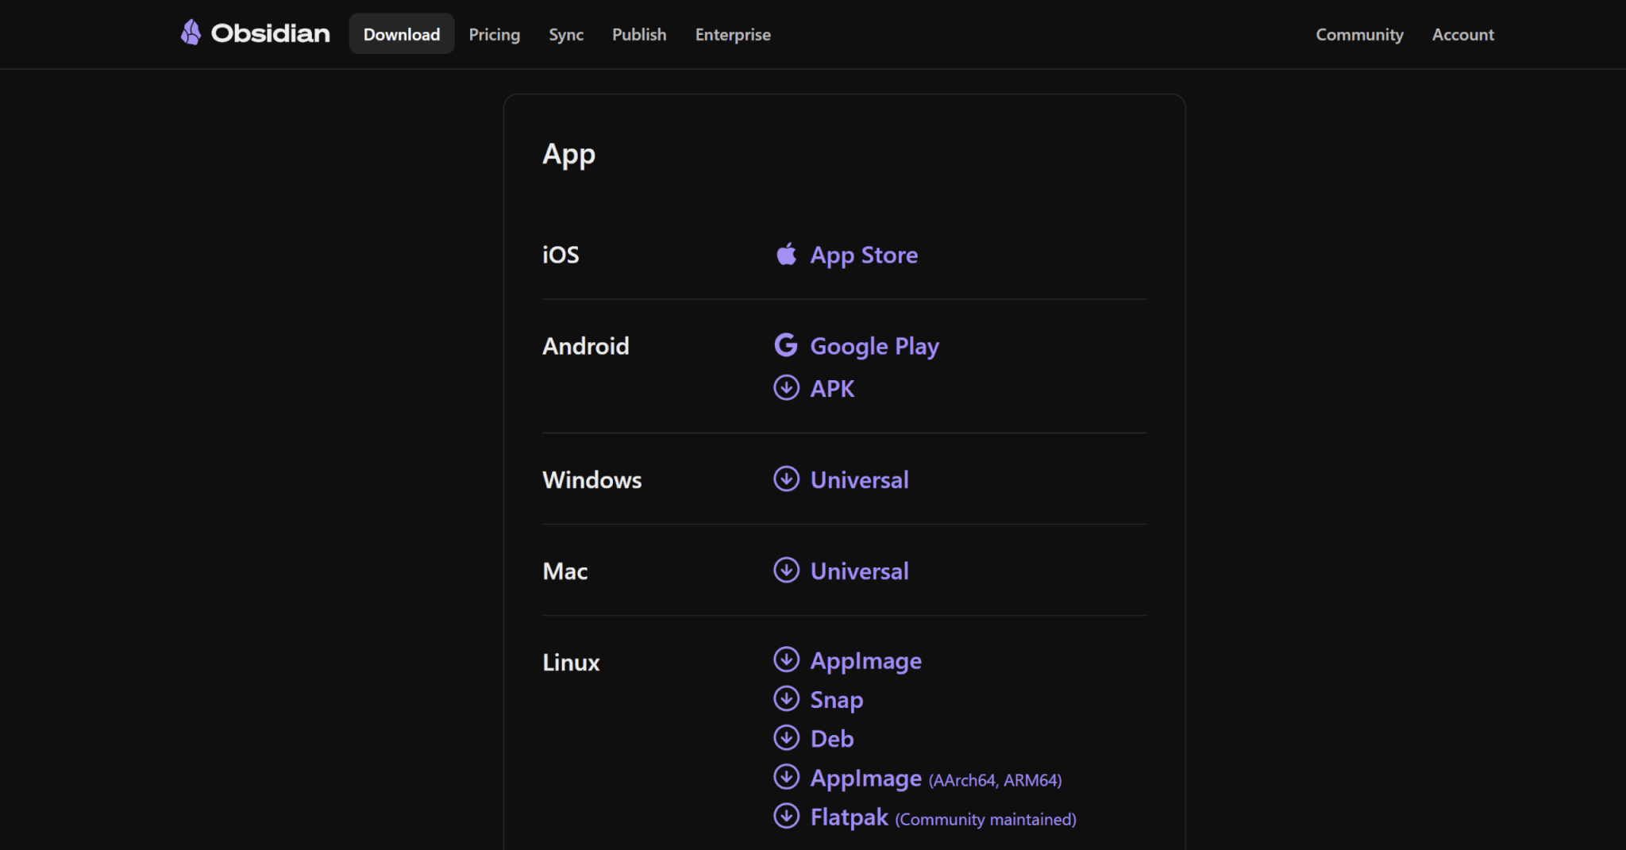Click the Windows Universal download arrow icon
1626x850 pixels.
tap(786, 479)
